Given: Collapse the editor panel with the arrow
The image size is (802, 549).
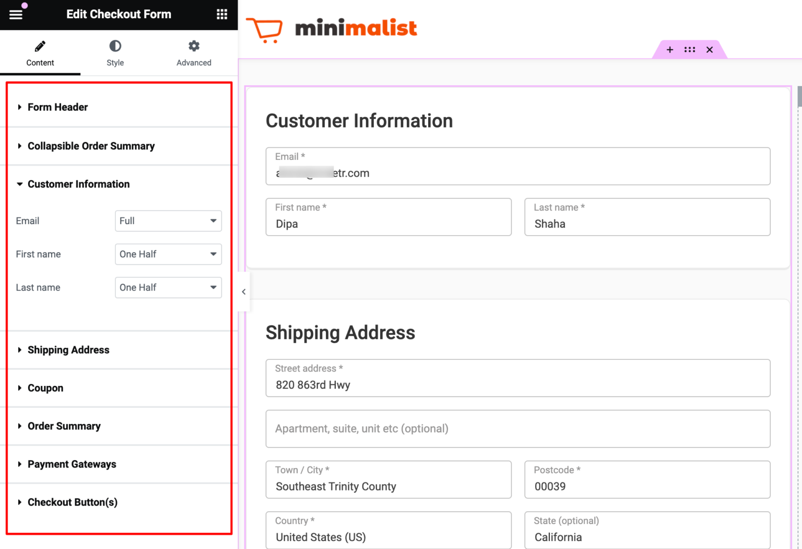Looking at the screenshot, I should click(x=243, y=291).
